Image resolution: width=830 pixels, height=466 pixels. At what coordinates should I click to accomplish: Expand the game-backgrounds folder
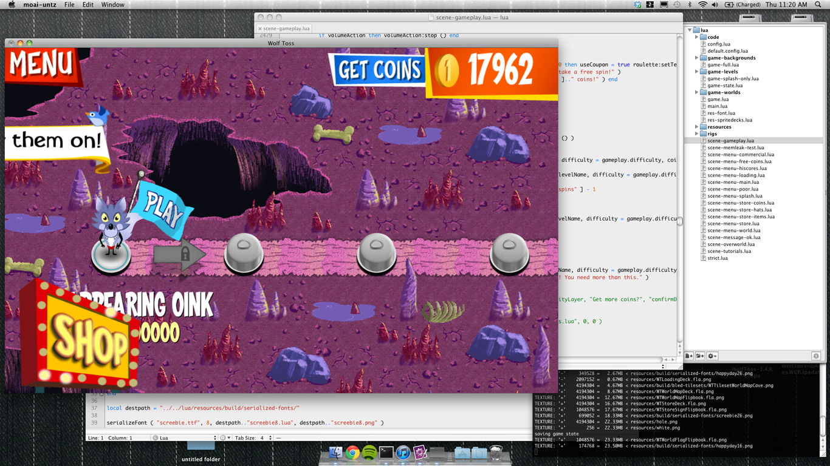pyautogui.click(x=696, y=58)
